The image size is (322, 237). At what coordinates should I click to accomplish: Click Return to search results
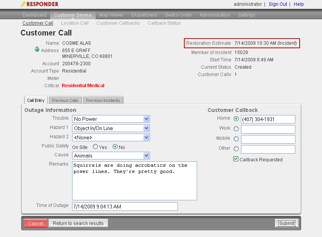tap(78, 223)
